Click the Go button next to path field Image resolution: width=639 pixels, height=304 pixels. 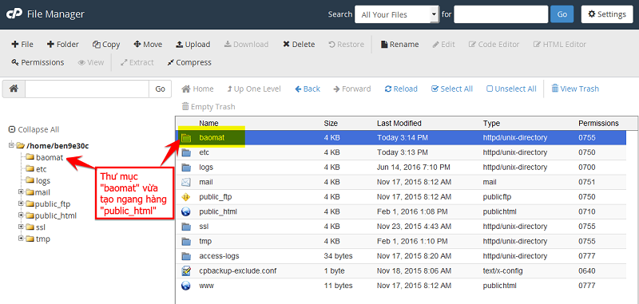(x=161, y=89)
